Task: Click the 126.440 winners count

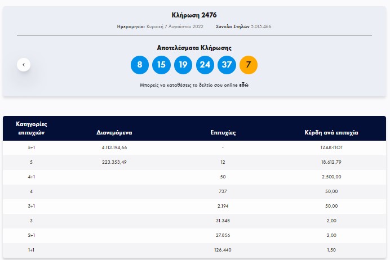Action: [223, 249]
